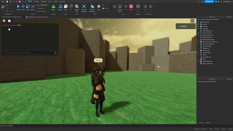Expand the PluginGuiService node

pos(198,35)
